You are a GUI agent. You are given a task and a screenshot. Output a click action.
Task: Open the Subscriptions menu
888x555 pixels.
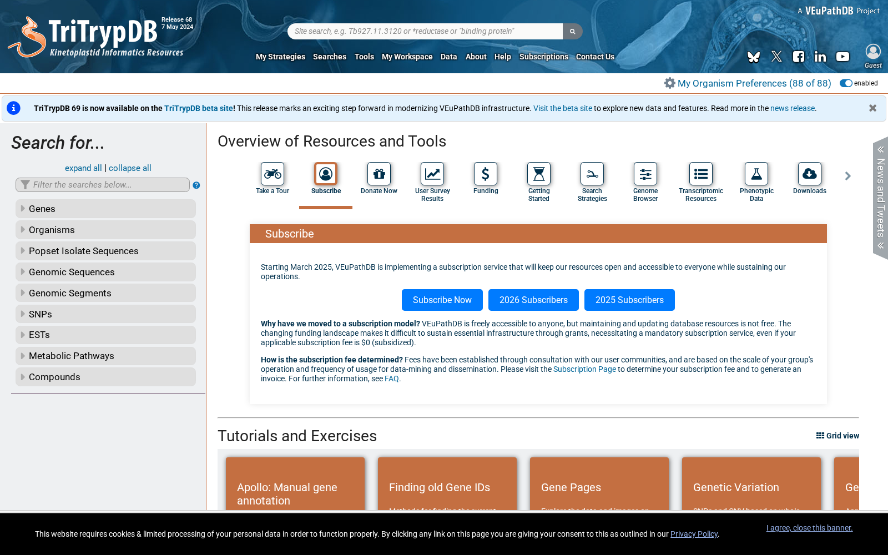(x=544, y=57)
